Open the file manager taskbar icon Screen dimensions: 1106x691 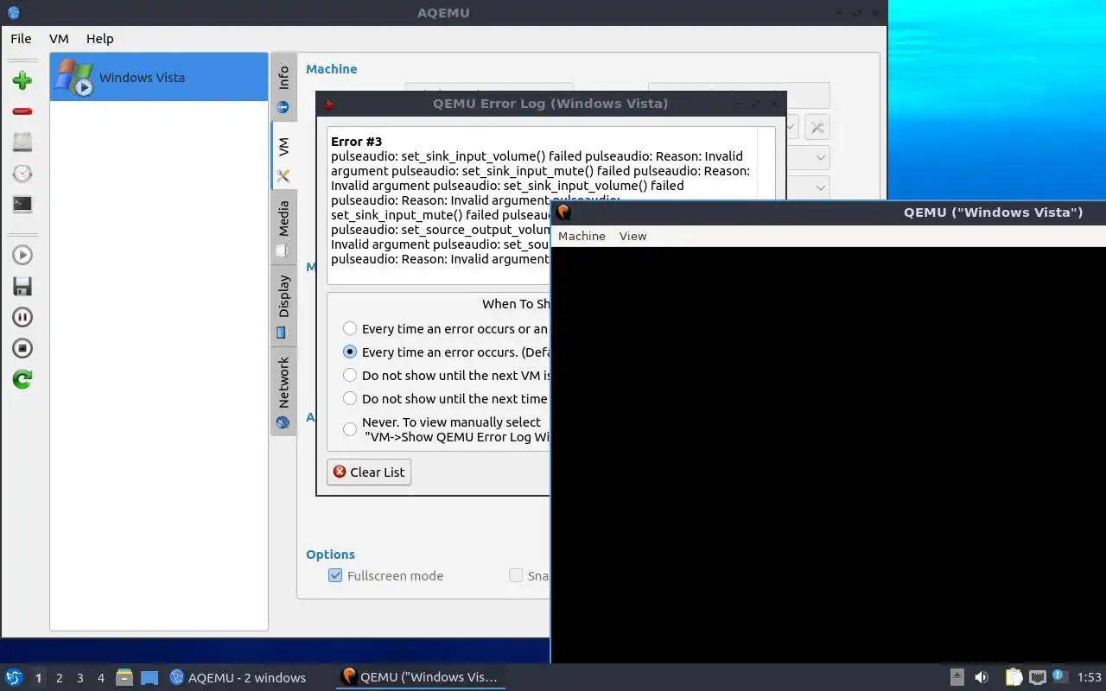(x=125, y=677)
